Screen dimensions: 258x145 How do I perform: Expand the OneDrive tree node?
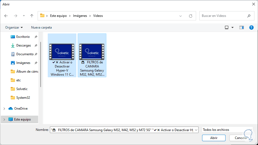point(4,109)
